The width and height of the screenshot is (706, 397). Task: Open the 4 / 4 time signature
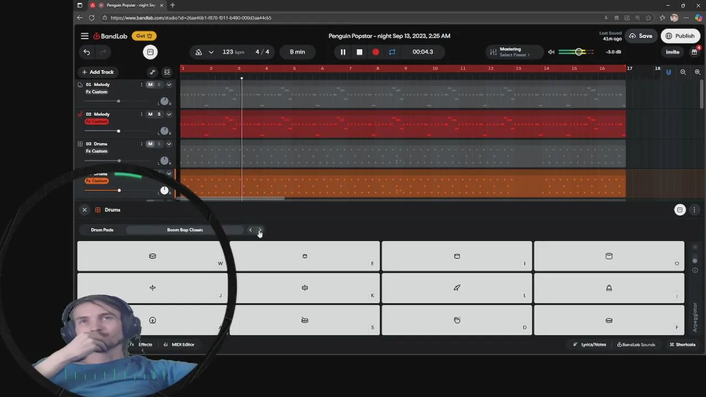tap(263, 52)
